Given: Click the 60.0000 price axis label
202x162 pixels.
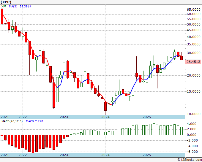Looking at the screenshot, I should (x=193, y=14).
